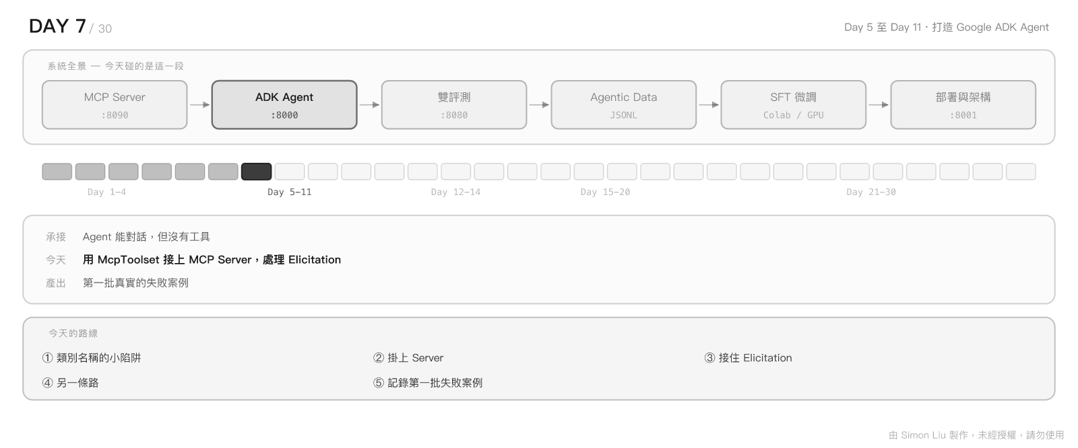Click arrow between ADK Agent and 雙評測
The image size is (1078, 448).
point(369,105)
